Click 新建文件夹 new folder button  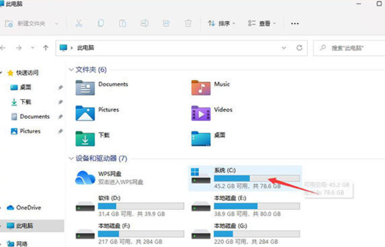[x=25, y=24]
